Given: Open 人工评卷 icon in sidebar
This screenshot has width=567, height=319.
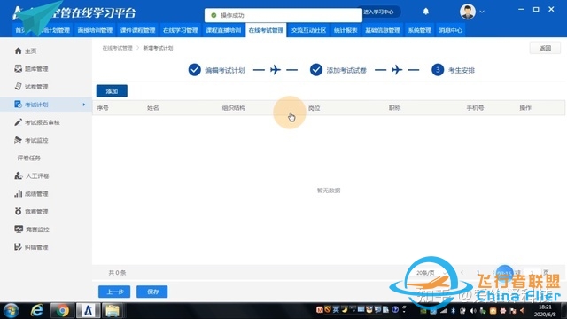Looking at the screenshot, I should [18, 175].
